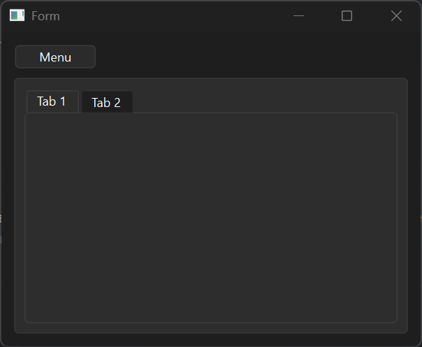
Task: Click the Menu button
Action: tap(55, 57)
